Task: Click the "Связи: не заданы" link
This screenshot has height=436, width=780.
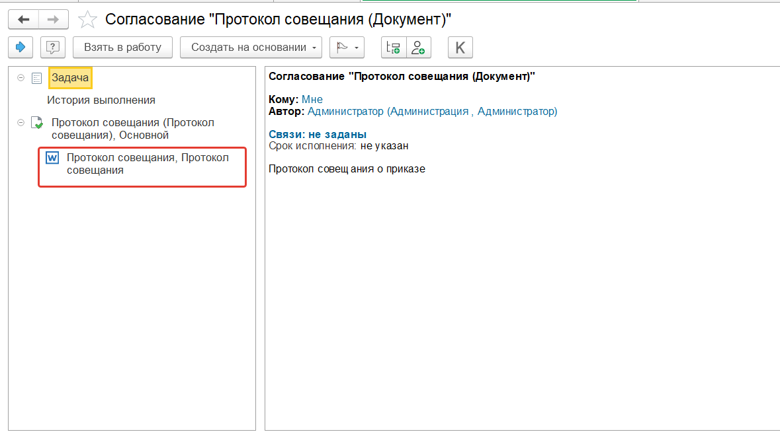Action: (318, 135)
